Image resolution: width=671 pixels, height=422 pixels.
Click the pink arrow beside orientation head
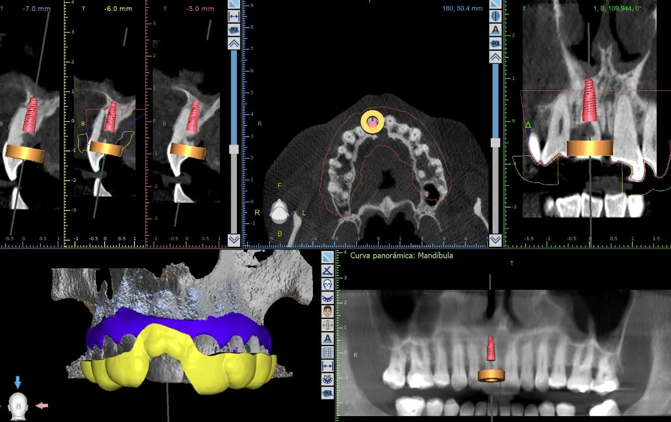click(42, 406)
